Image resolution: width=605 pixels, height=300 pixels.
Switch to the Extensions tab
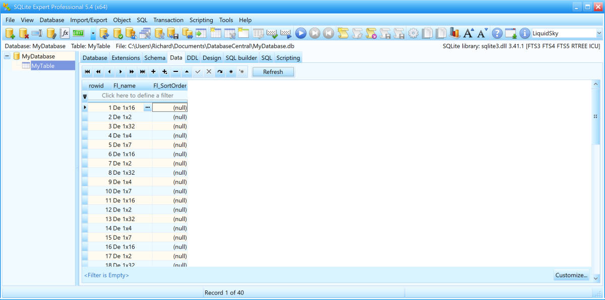click(x=126, y=58)
